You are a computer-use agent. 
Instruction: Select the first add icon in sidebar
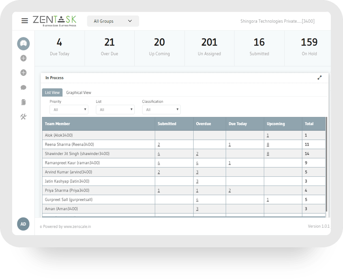(23, 58)
